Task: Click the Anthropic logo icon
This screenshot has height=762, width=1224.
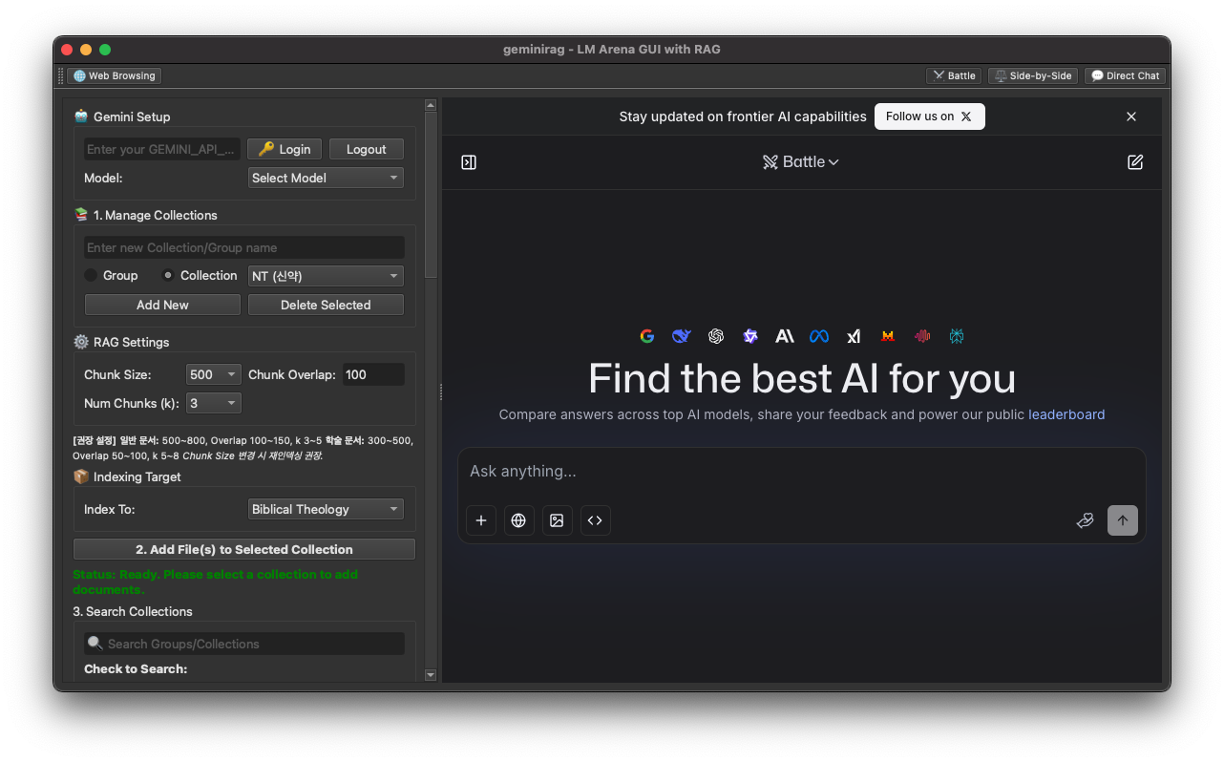Action: pos(785,336)
